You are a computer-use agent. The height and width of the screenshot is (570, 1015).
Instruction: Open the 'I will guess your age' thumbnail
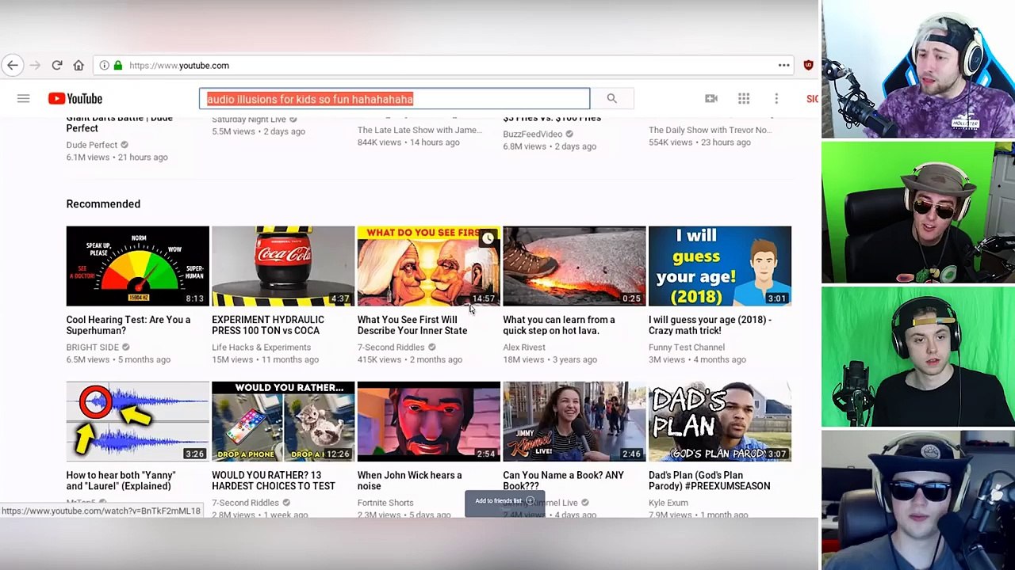tap(720, 266)
